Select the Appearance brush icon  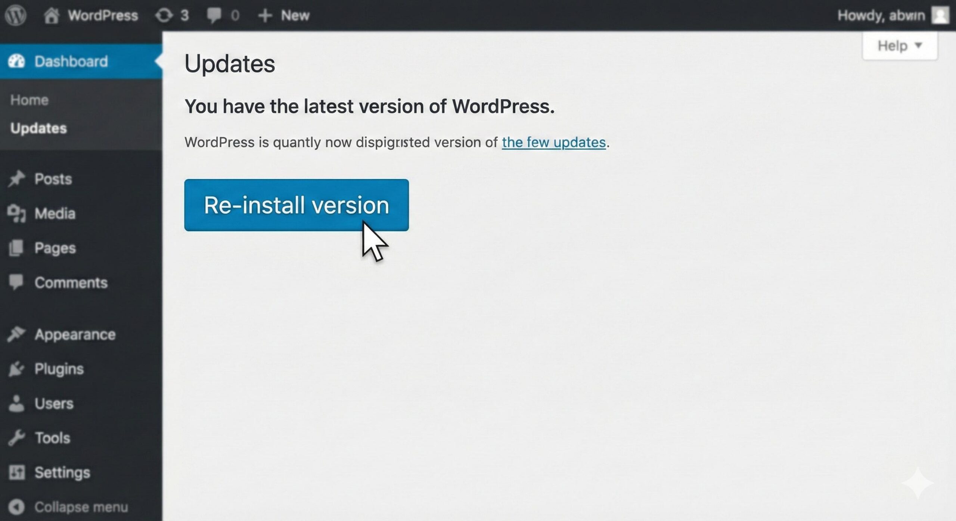click(x=17, y=334)
